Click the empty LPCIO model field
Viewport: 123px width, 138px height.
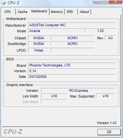[x=73, y=50]
